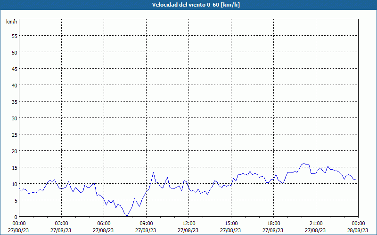Click the wind speed minimum near 07:30

(x=127, y=215)
